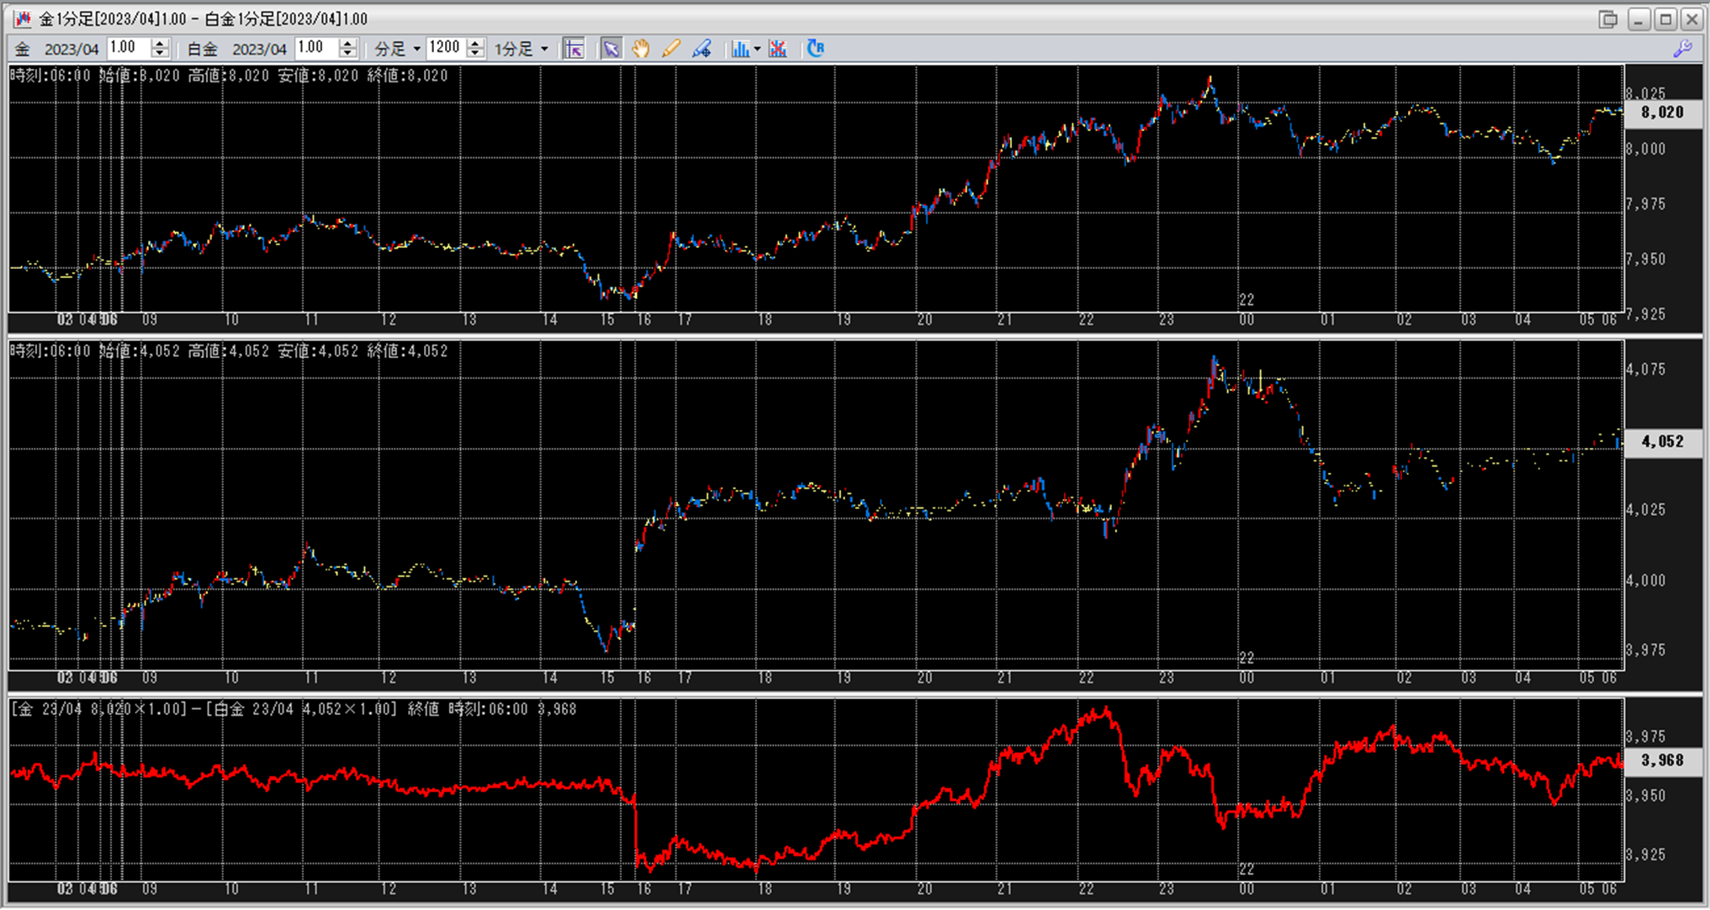Viewport: 1710px width, 910px height.
Task: Click the blue reload refresh icon
Action: pos(815,49)
